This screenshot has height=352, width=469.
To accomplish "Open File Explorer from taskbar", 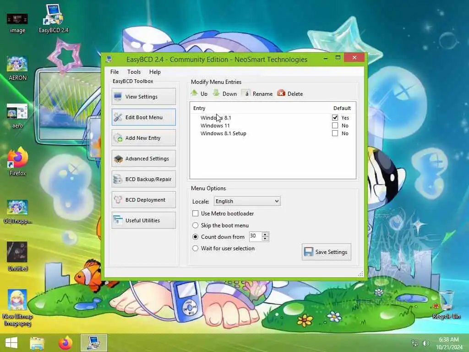I will [37, 343].
